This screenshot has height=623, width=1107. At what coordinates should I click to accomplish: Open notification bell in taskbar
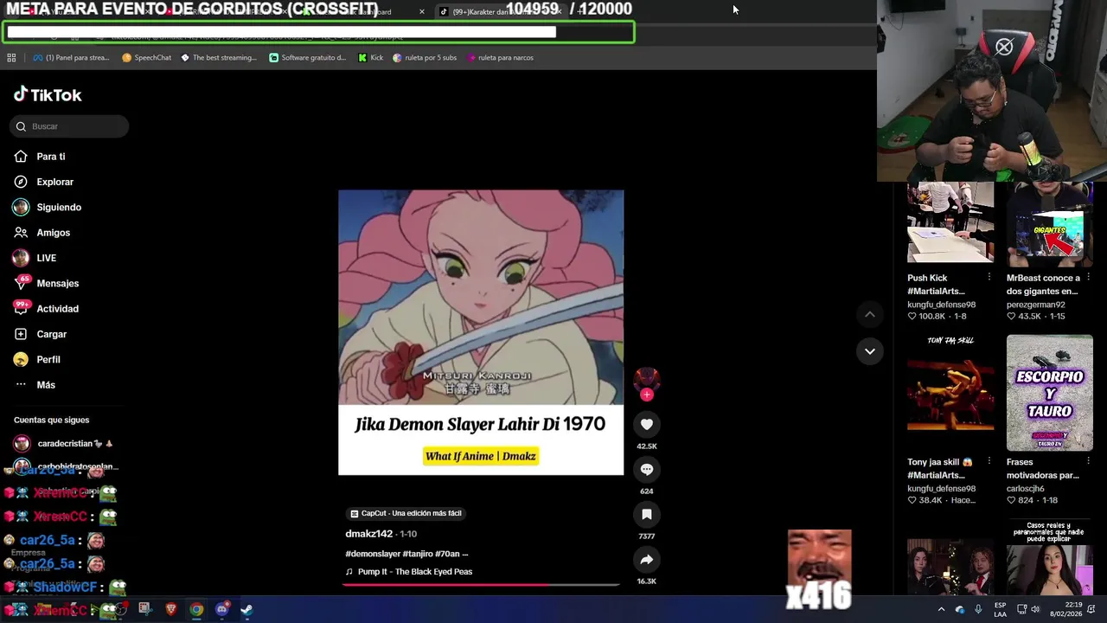[1091, 609]
